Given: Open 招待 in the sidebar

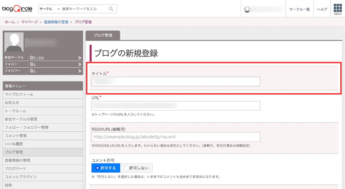Looking at the screenshot, I should click(x=43, y=185).
